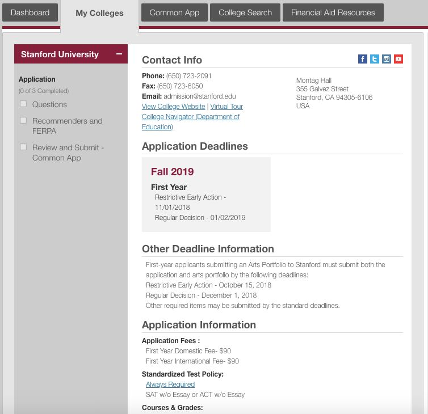The height and width of the screenshot is (414, 428).
Task: Click the Courses & Grades label
Action: click(172, 407)
